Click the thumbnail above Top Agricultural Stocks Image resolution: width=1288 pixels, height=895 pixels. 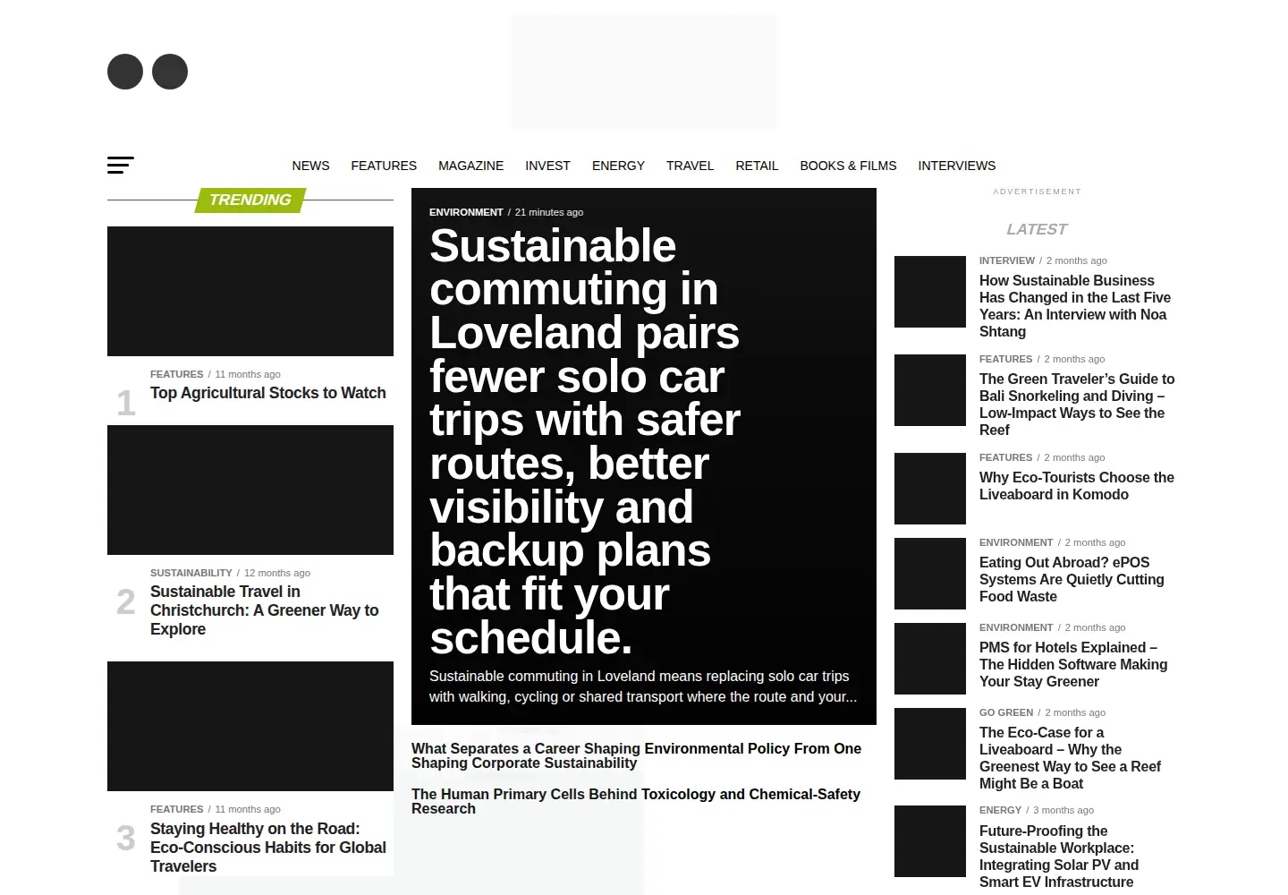pos(250,291)
